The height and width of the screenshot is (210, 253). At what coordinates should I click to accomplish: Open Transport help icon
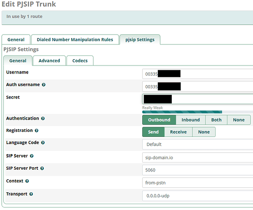pos(31,194)
